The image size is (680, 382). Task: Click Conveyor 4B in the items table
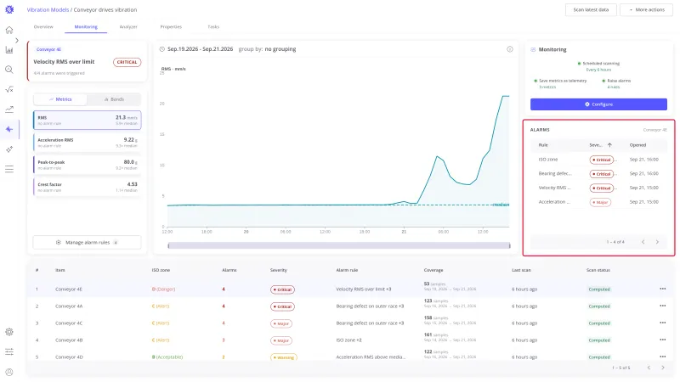point(69,340)
